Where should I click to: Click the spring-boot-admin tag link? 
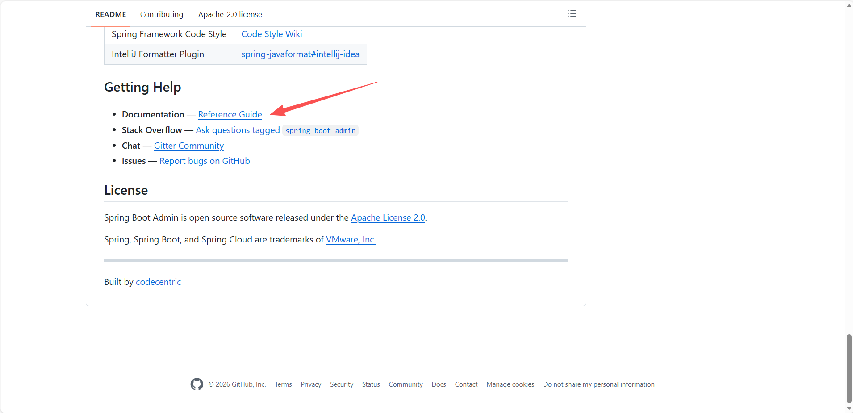point(321,130)
